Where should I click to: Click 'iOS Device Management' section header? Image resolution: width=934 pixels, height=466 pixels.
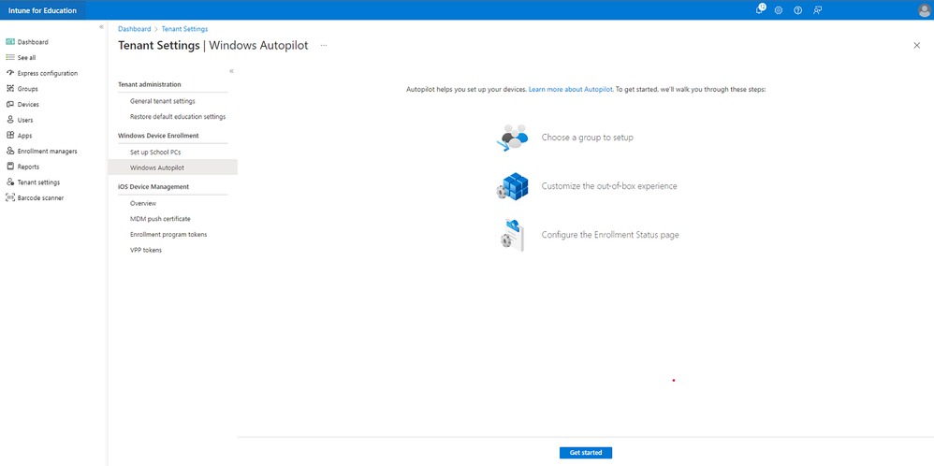coord(153,186)
